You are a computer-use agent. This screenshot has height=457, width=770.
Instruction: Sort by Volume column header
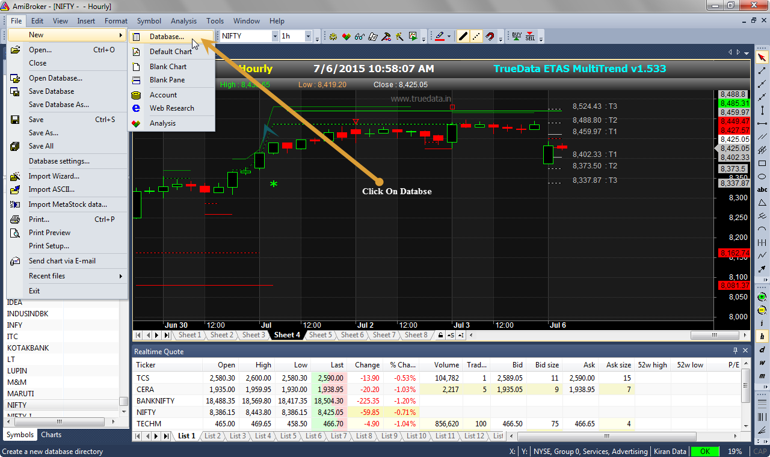(x=440, y=365)
